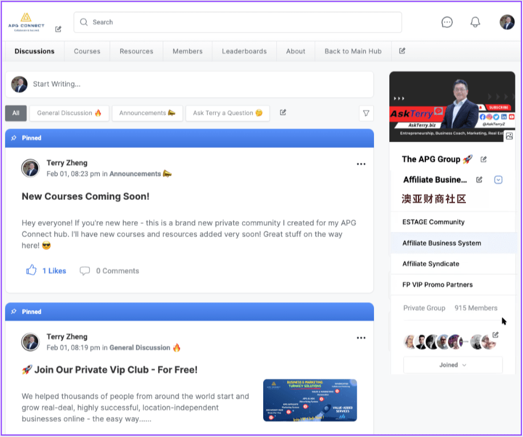Open 0 Comments on first post
The image size is (523, 437).
pos(118,271)
